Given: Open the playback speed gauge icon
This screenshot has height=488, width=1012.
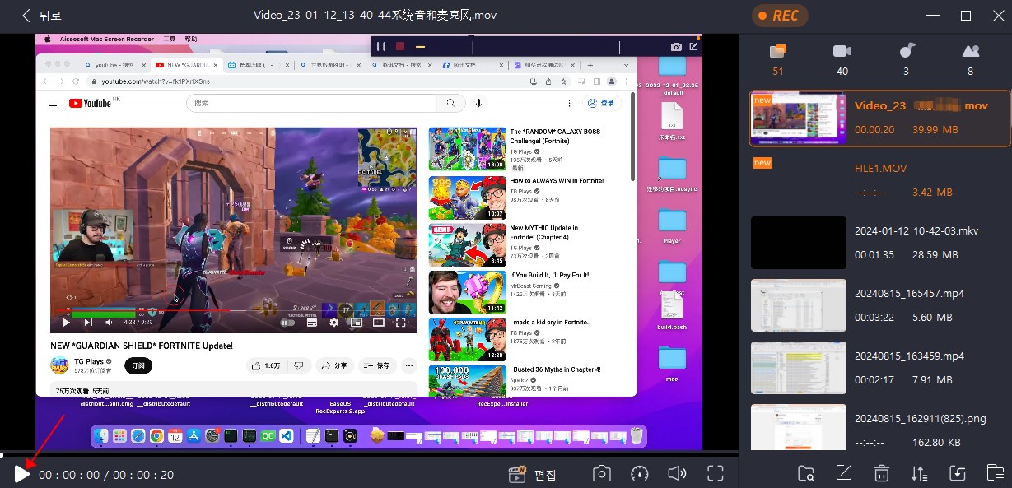Looking at the screenshot, I should coord(639,472).
